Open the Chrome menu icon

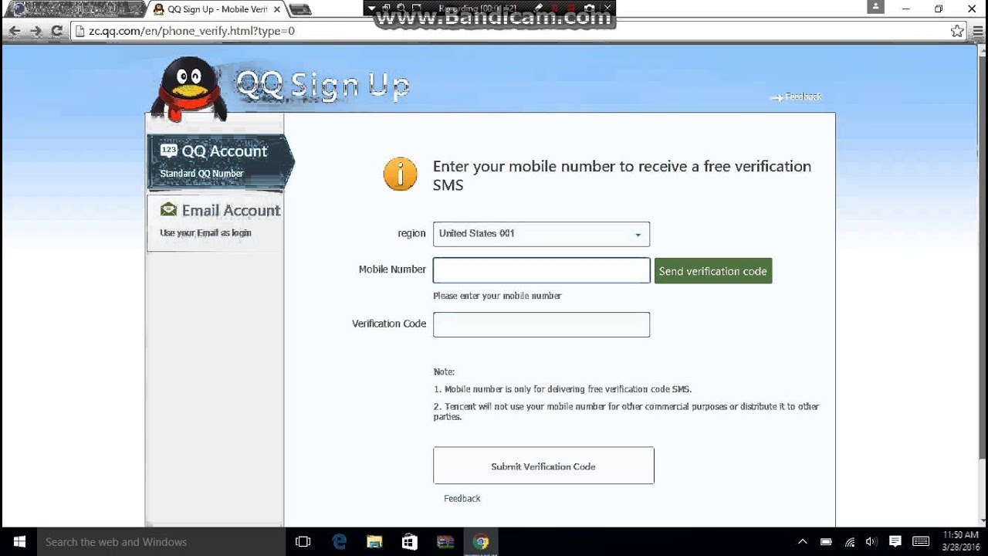[x=976, y=32]
